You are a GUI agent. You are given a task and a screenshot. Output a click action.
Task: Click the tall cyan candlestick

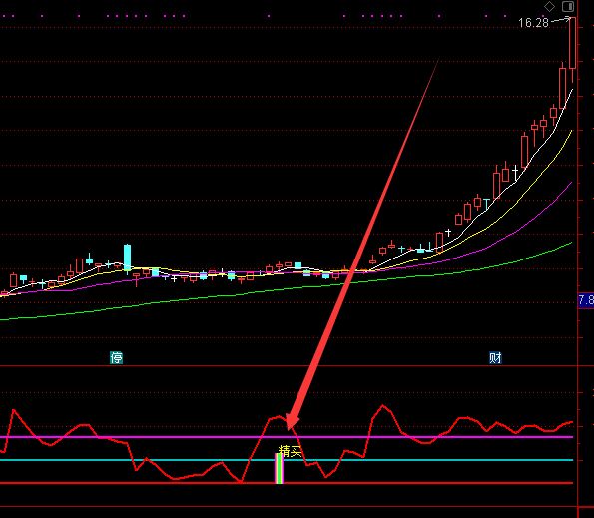point(128,258)
